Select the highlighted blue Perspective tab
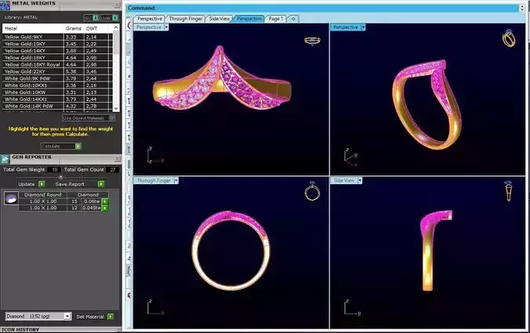The image size is (530, 333). [249, 19]
